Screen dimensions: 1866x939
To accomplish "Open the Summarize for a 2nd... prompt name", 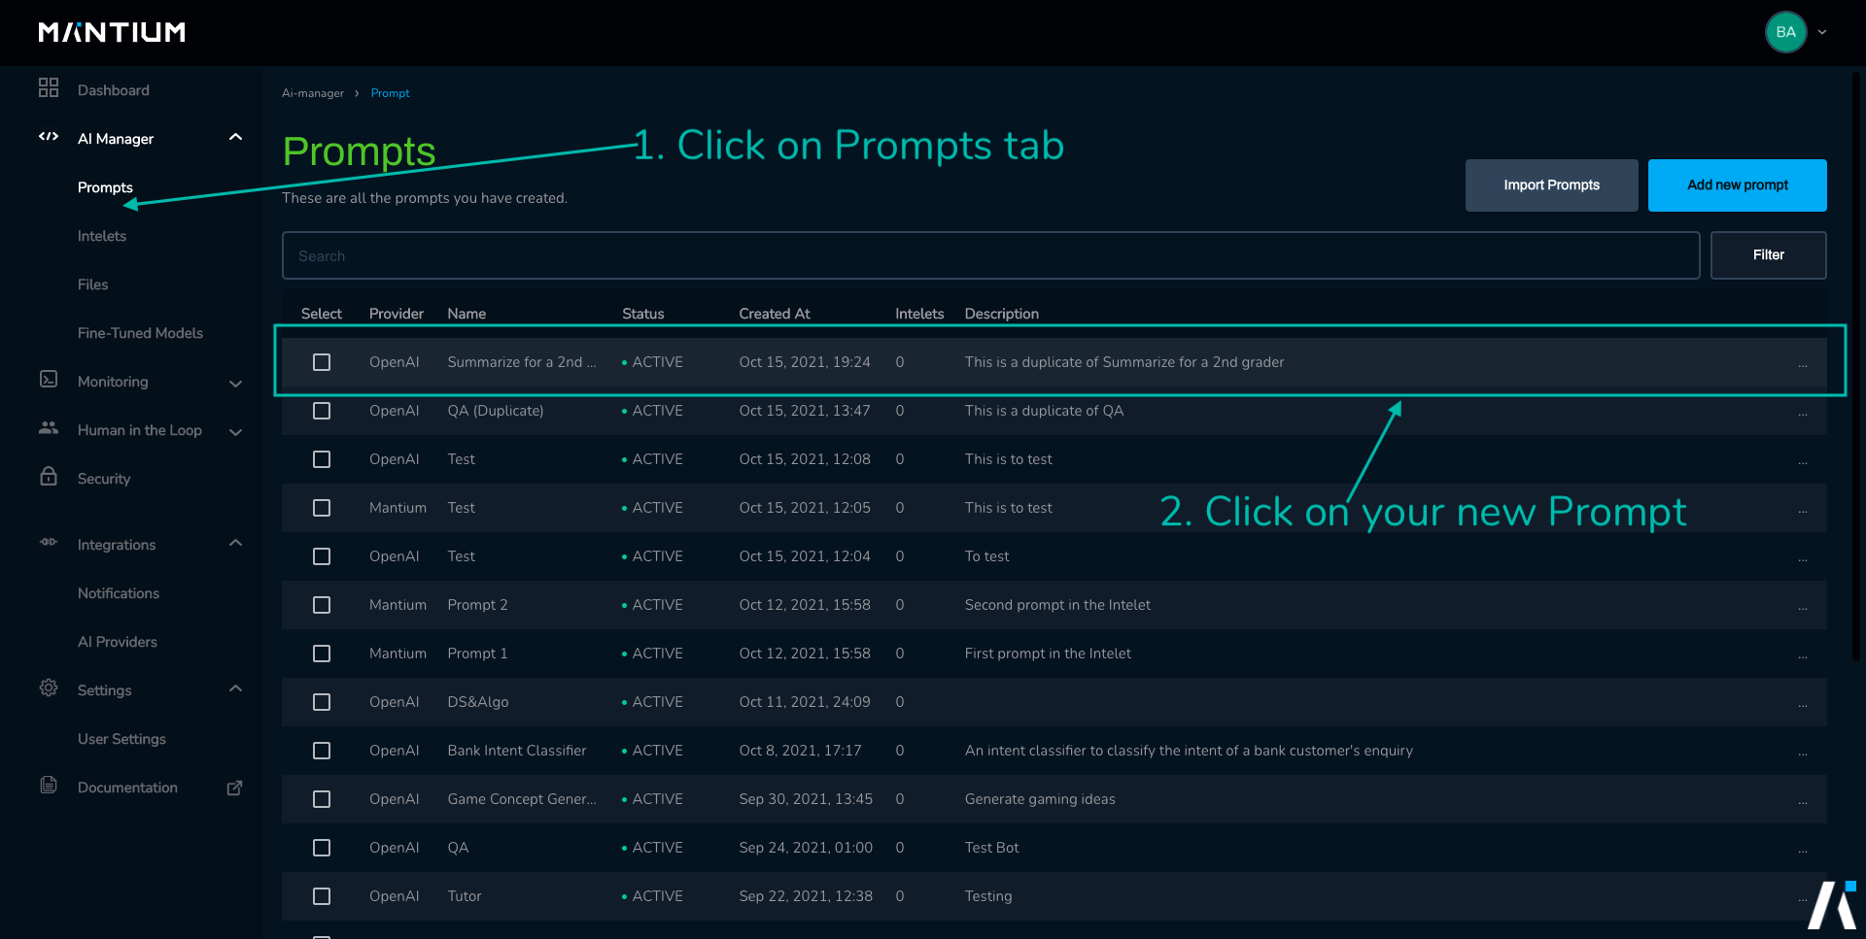I will pos(522,362).
